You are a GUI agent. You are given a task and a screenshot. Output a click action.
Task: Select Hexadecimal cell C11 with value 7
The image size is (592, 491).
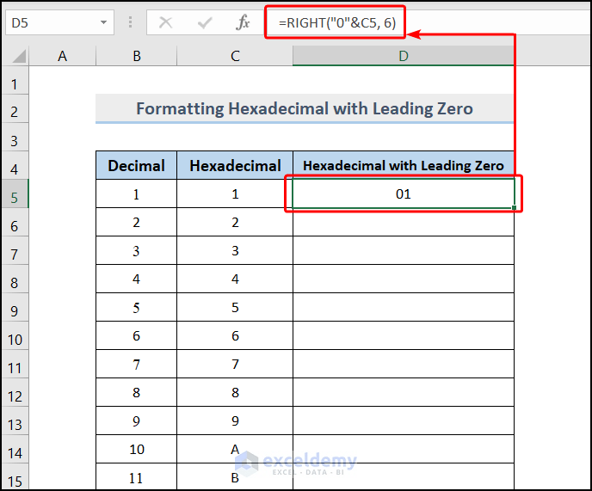click(x=235, y=364)
